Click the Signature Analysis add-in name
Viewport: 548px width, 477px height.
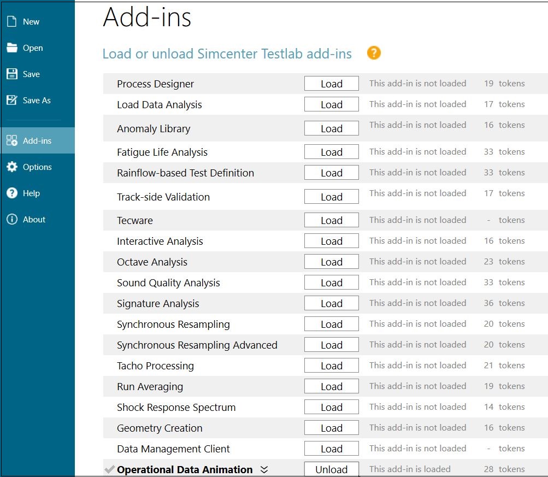[x=158, y=304]
